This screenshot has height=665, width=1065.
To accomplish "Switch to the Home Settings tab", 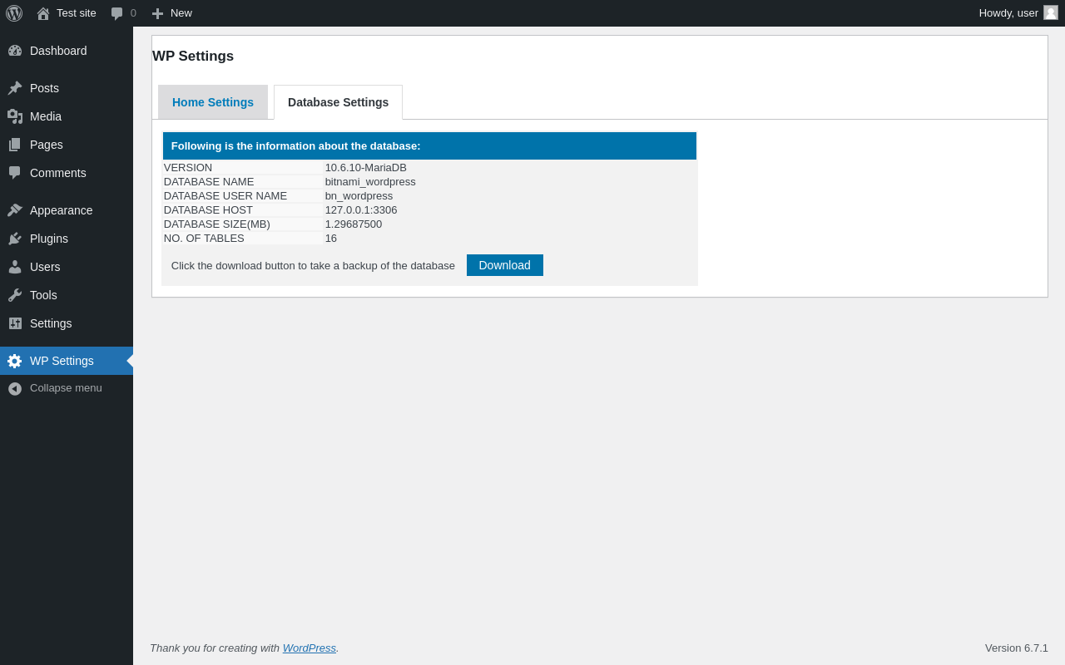I will pos(213,102).
